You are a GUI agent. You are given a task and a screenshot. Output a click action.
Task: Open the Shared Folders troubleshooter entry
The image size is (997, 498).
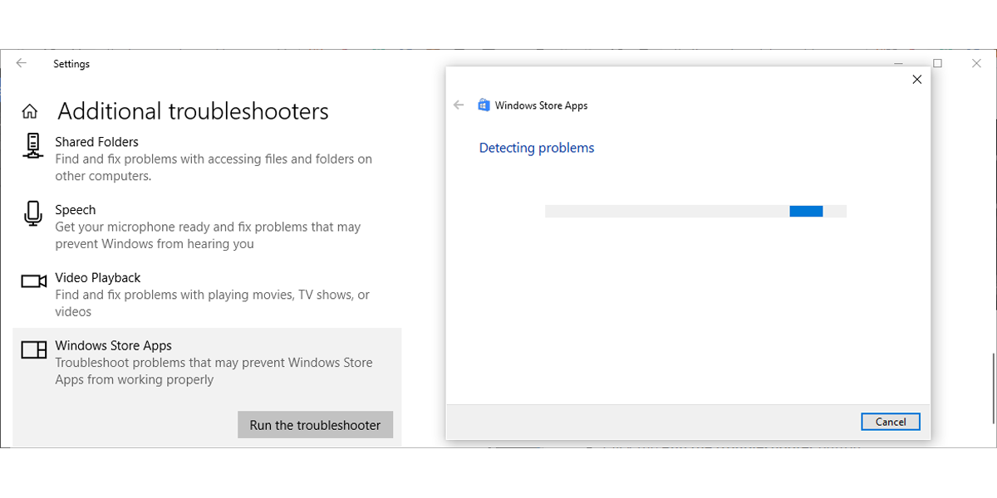click(x=208, y=159)
